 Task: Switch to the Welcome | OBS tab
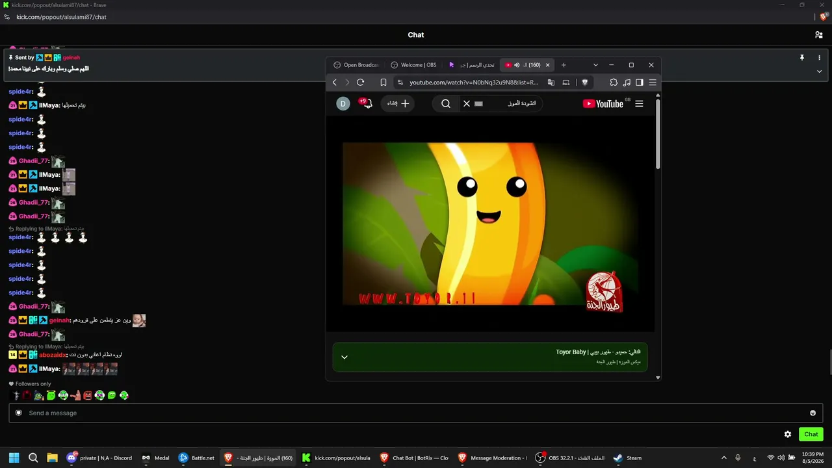(413, 65)
